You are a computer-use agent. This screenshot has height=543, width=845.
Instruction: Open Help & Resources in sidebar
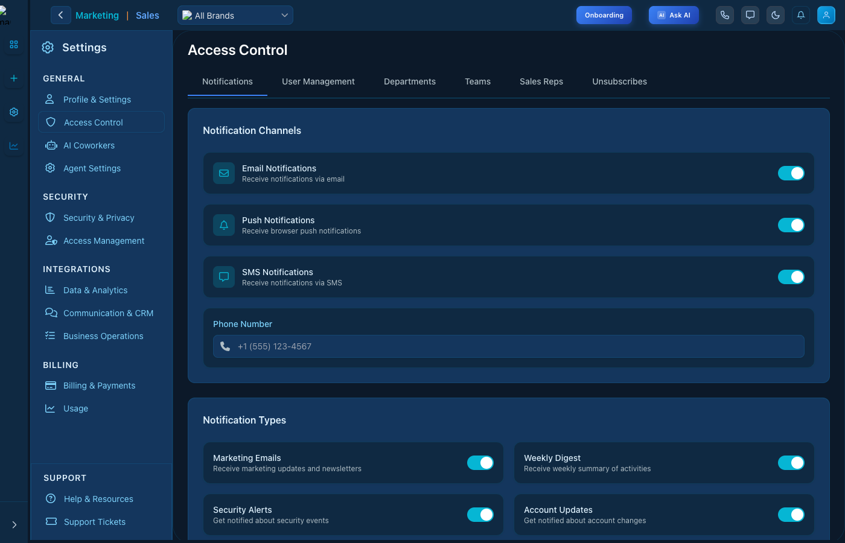(101, 499)
